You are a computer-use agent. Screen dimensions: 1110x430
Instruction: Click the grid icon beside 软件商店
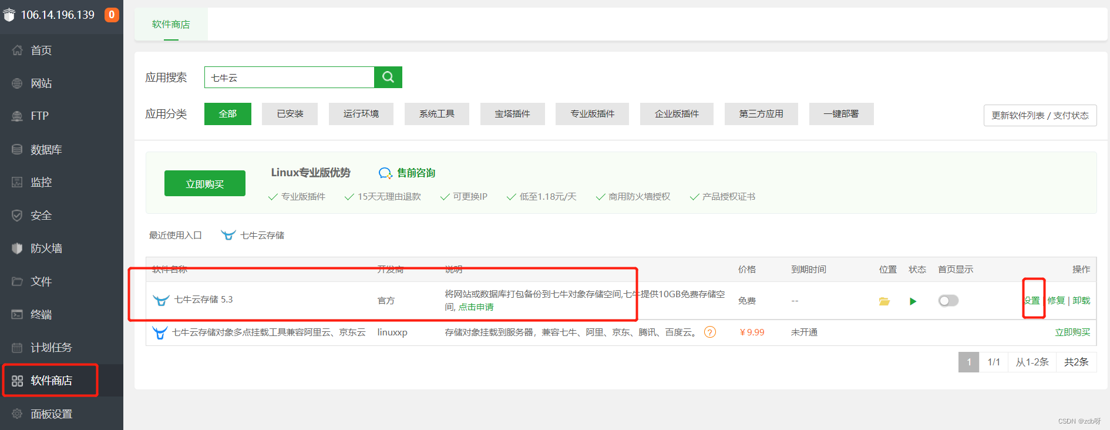pos(17,381)
